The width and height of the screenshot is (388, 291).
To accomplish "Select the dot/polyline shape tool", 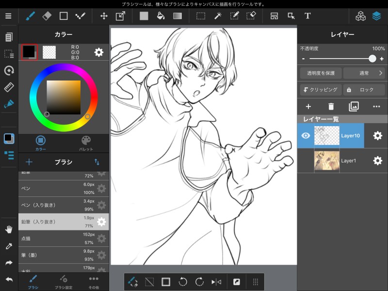I will pyautogui.click(x=81, y=16).
